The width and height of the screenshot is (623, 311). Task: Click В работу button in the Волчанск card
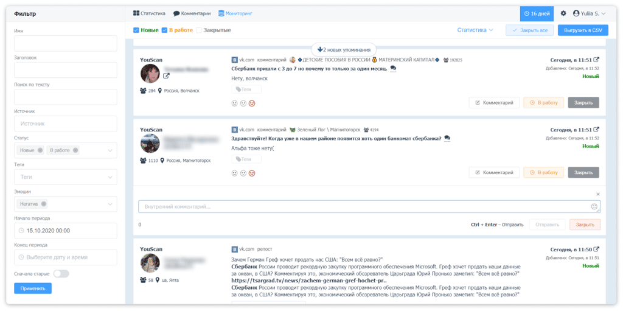(543, 103)
